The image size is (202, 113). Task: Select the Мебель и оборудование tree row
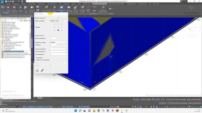(10, 27)
